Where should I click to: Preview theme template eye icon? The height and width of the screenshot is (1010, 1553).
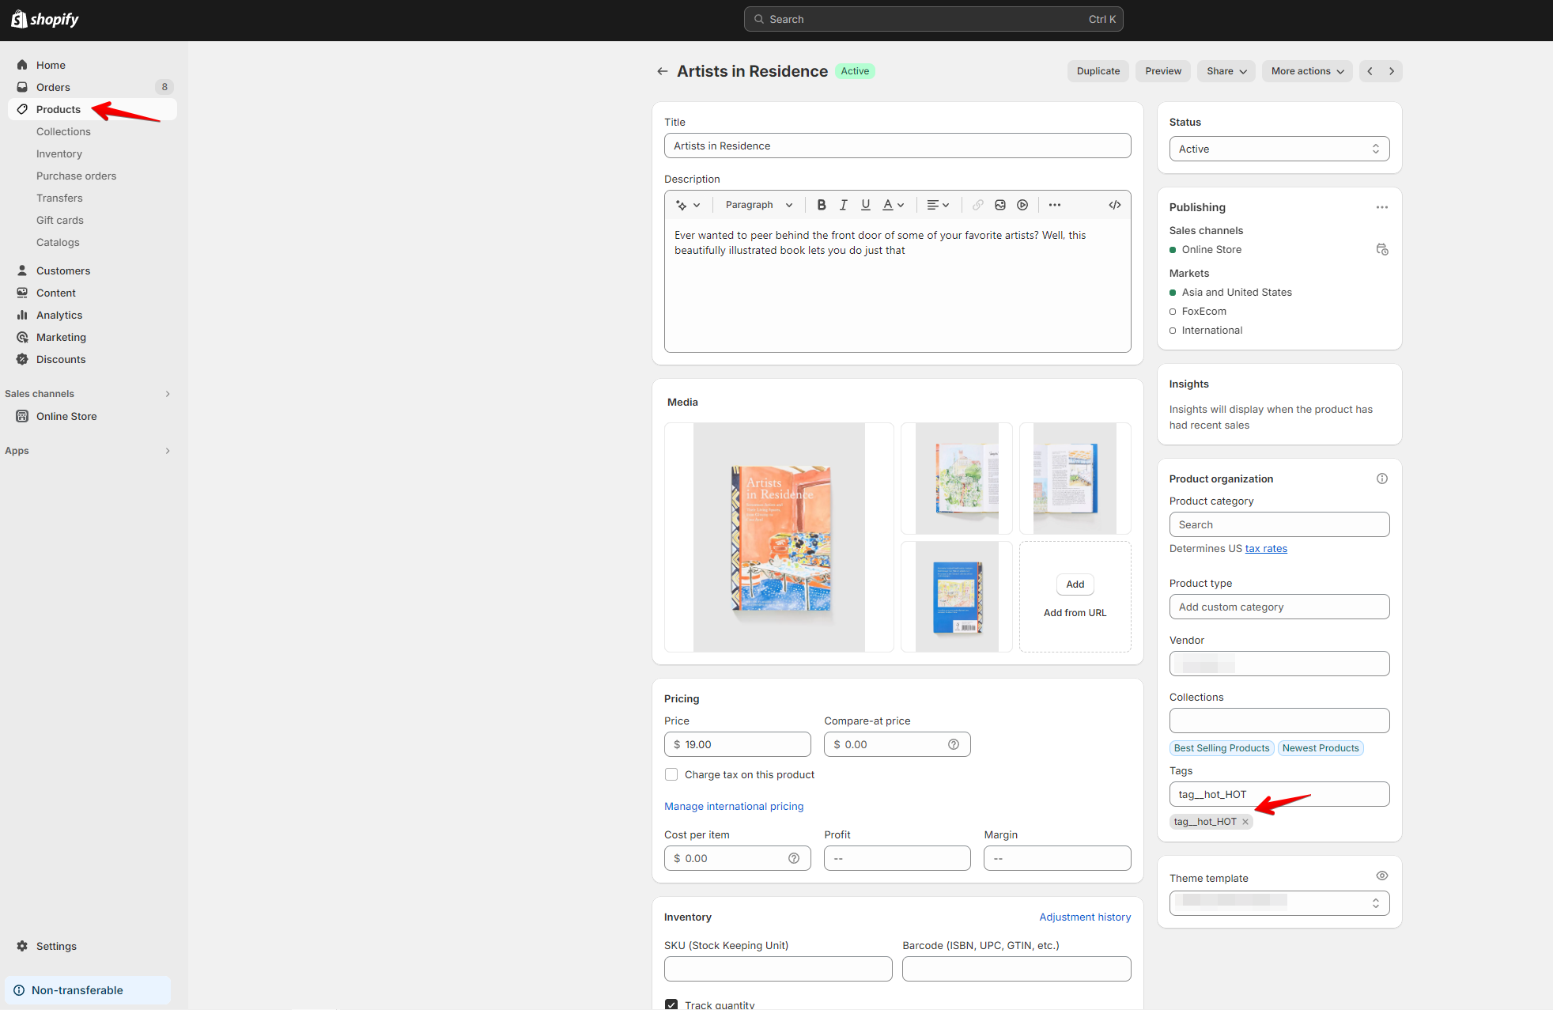point(1382,876)
